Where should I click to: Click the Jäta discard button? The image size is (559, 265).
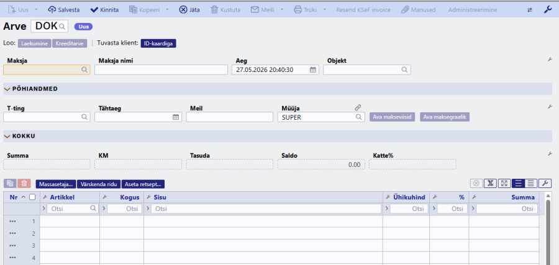(189, 9)
